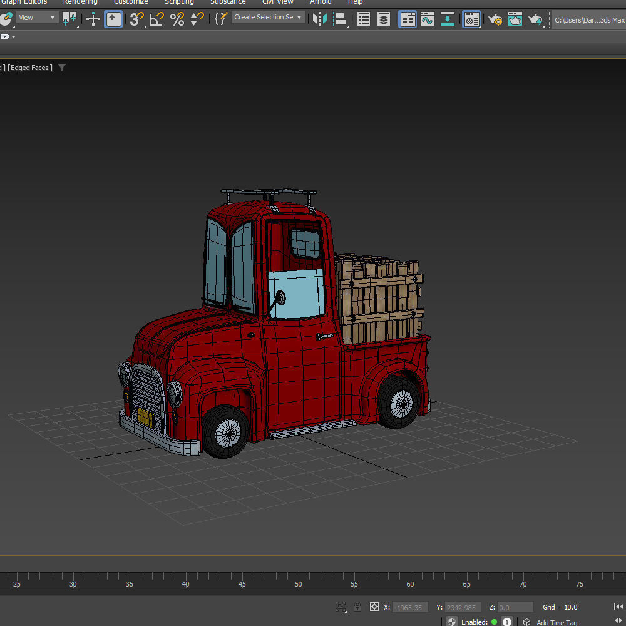
Task: Toggle Percent Snap
Action: (177, 19)
